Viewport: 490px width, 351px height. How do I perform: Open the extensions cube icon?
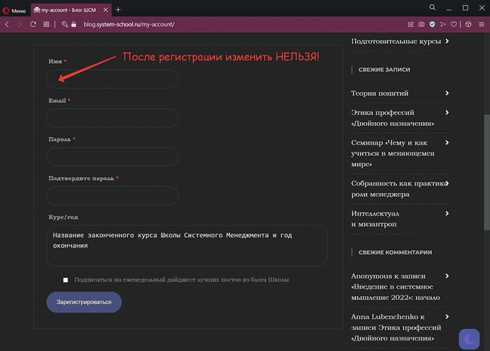[468, 24]
